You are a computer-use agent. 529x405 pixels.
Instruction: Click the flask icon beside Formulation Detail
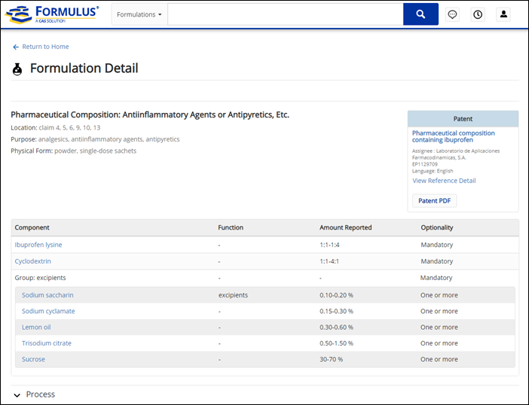(x=17, y=69)
